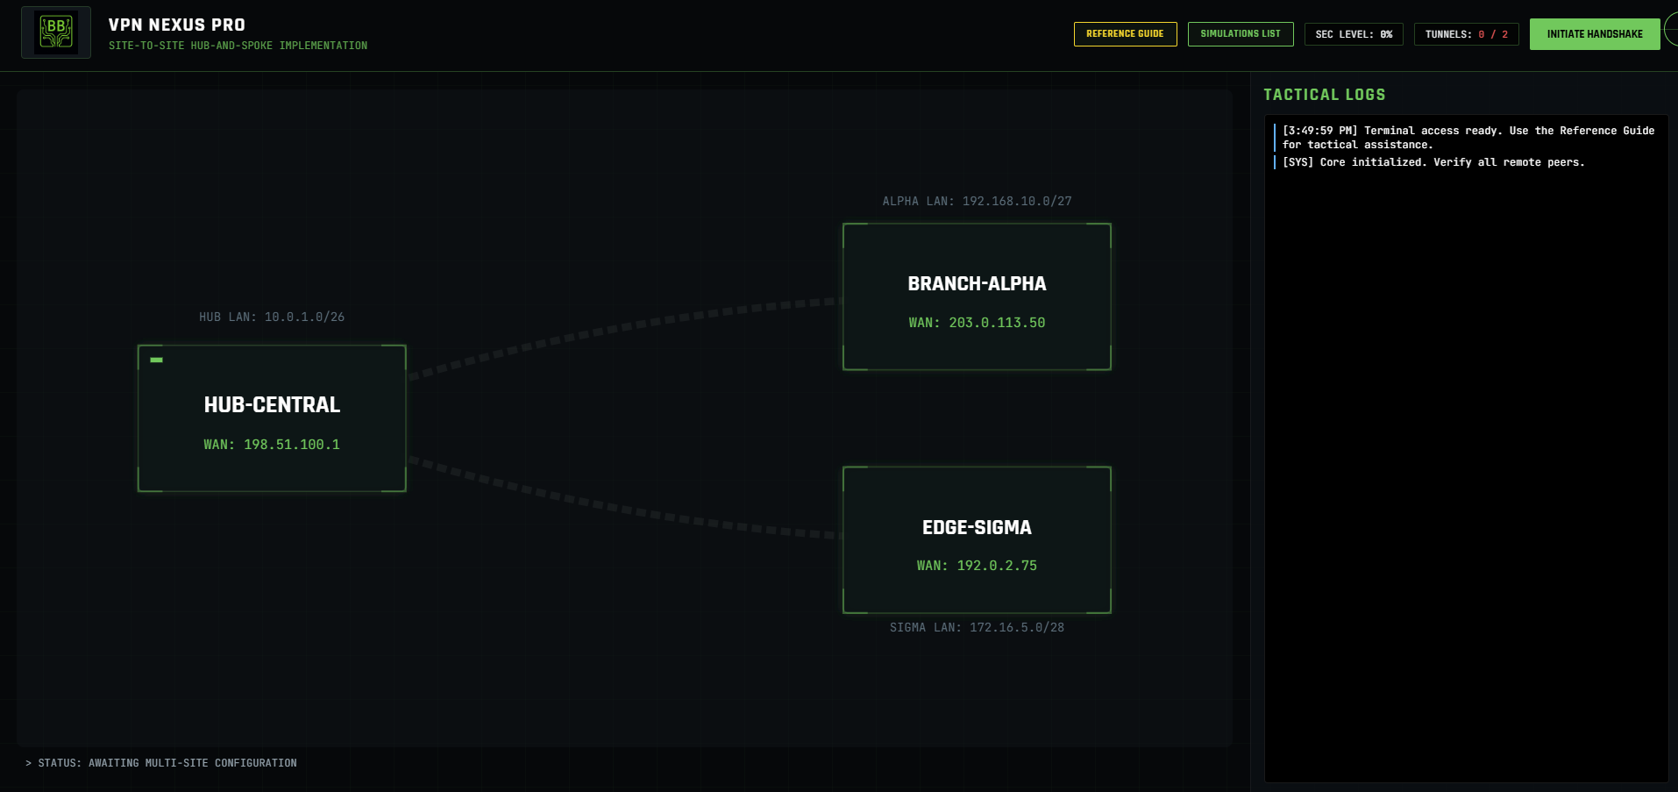This screenshot has width=1678, height=792.
Task: Click the Tactical Logs panel heading
Action: click(1324, 95)
